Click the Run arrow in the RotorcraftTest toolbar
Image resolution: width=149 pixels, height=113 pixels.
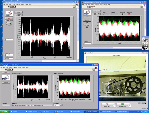coord(6,70)
